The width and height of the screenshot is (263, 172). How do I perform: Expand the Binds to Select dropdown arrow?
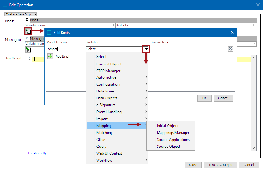pyautogui.click(x=146, y=49)
